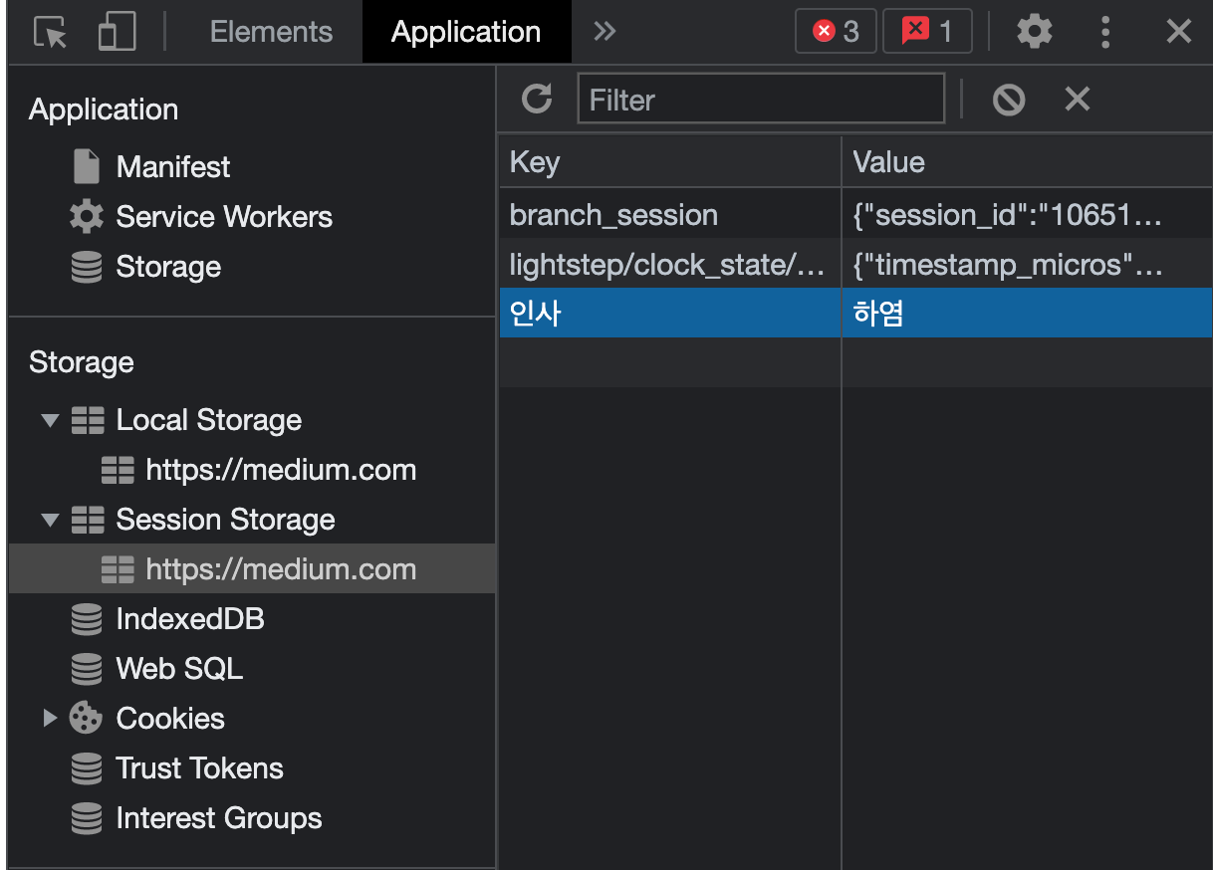Click the Filter input field

(761, 99)
